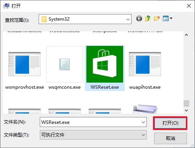195x148 pixels.
Task: Open the file type dropdown
Action: tap(93, 135)
